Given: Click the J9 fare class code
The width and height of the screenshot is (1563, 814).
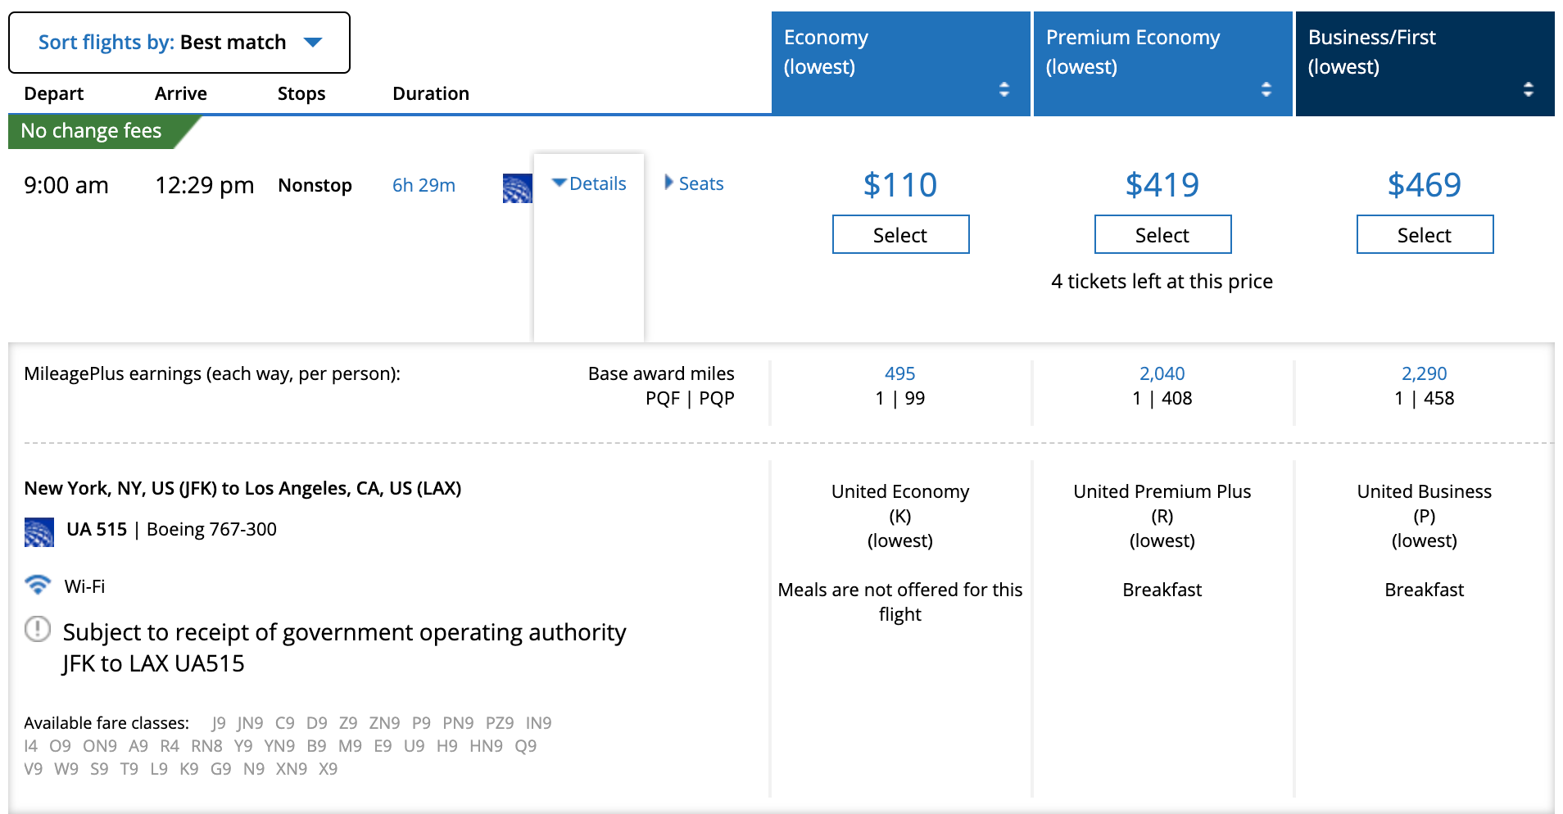Looking at the screenshot, I should coord(219,723).
